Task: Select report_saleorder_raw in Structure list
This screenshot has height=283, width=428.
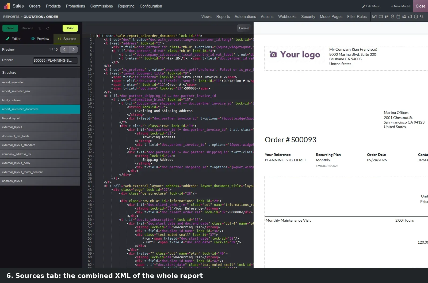Action: [40, 91]
